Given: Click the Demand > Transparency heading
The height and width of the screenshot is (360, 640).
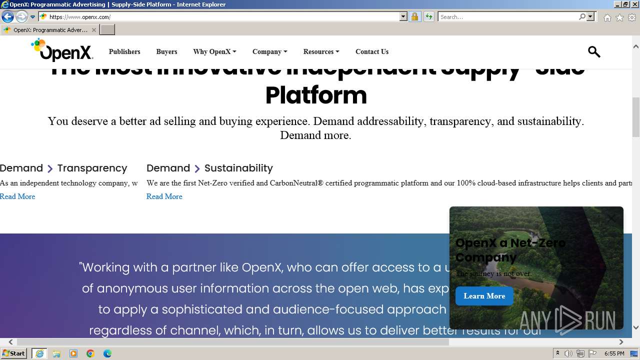Looking at the screenshot, I should tap(63, 168).
